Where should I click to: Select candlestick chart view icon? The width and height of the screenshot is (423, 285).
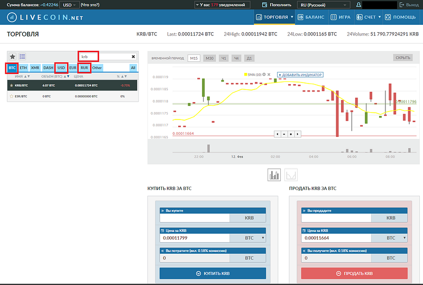coord(274,175)
